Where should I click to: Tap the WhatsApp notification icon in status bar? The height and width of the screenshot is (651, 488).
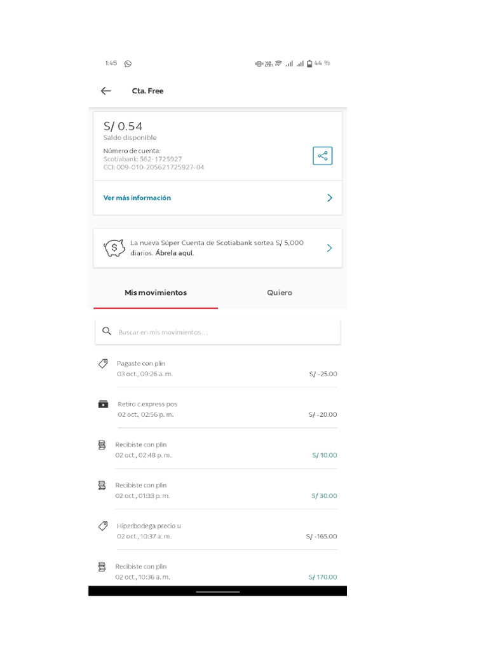128,64
